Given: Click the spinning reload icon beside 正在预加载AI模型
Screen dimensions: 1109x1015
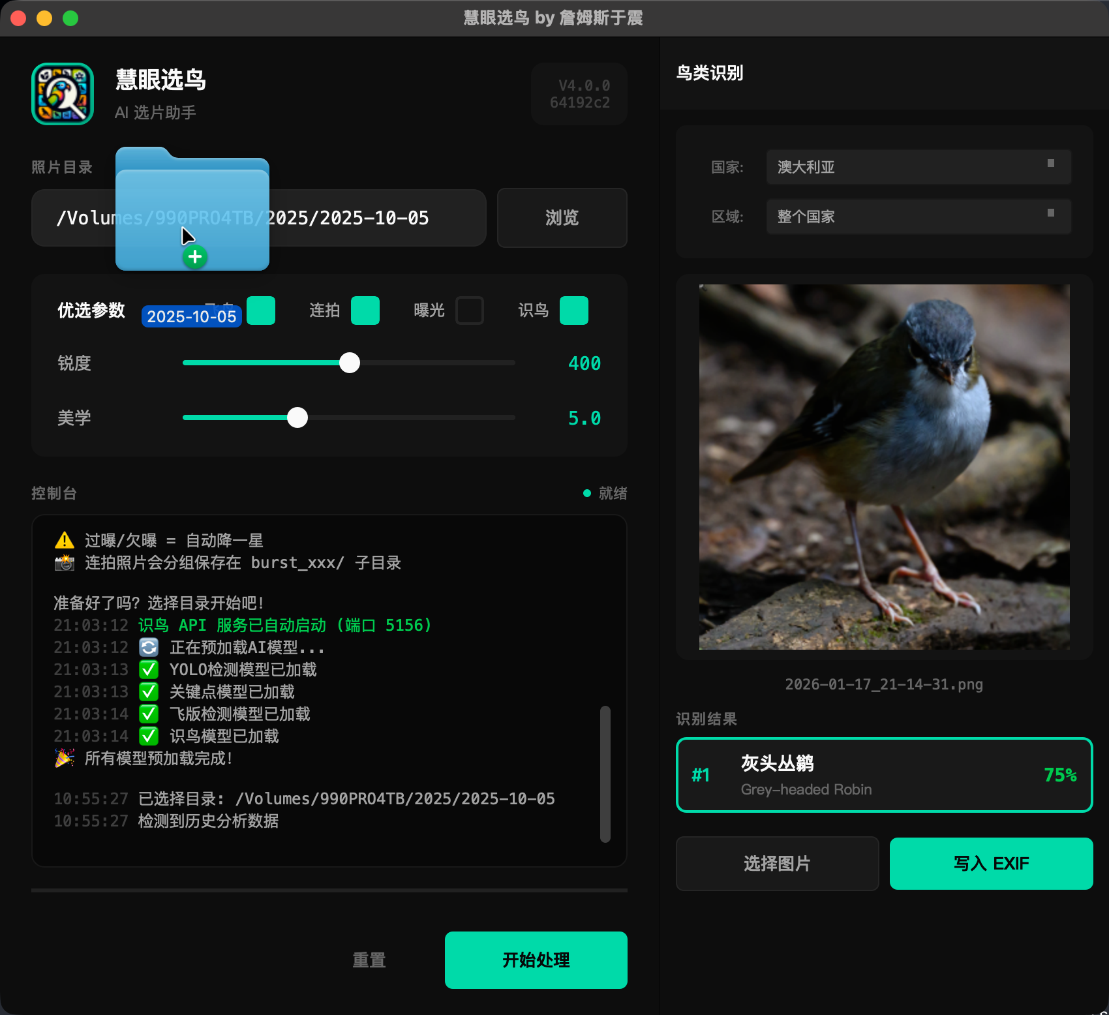Looking at the screenshot, I should [x=149, y=647].
